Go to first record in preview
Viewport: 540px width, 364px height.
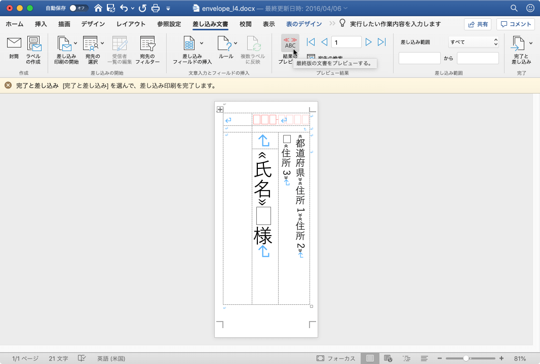tap(311, 42)
